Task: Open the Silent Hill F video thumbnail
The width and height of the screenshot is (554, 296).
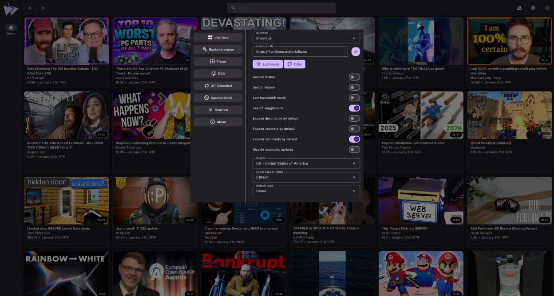Action: [x=66, y=115]
